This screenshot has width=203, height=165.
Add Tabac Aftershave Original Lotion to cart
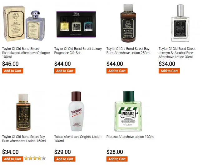pos(65,159)
